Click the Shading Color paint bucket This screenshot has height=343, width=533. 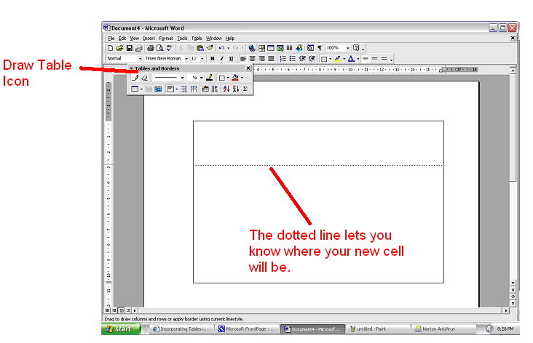pos(235,78)
